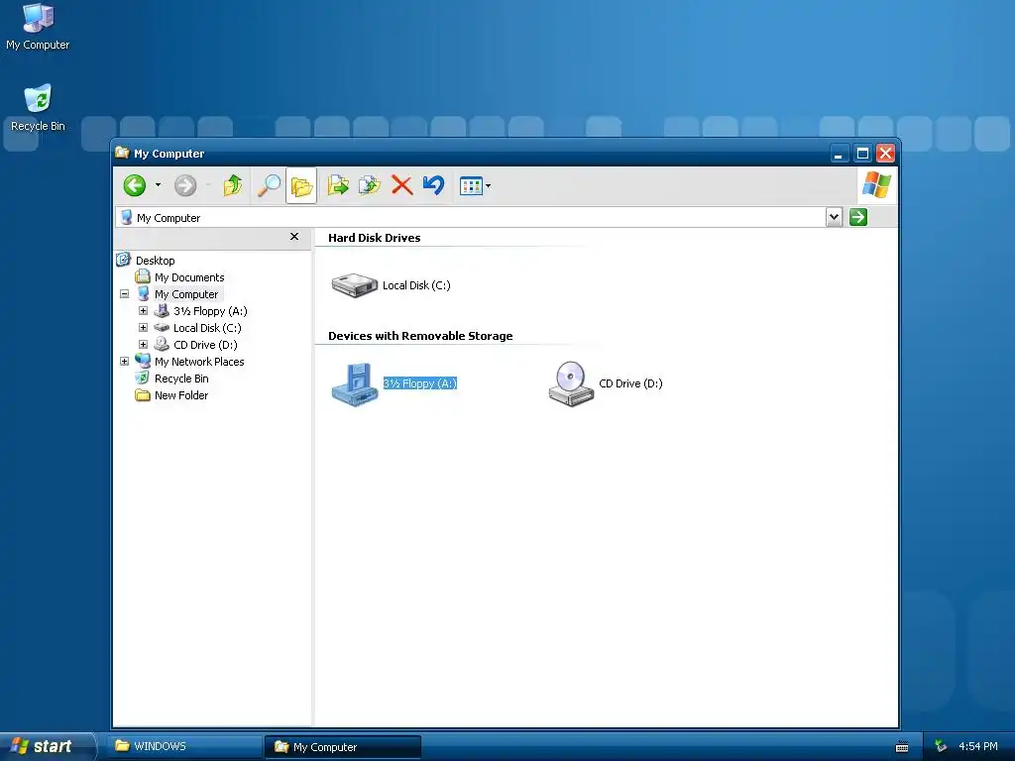Click the red Delete X icon
Image resolution: width=1015 pixels, height=761 pixels.
tap(402, 185)
